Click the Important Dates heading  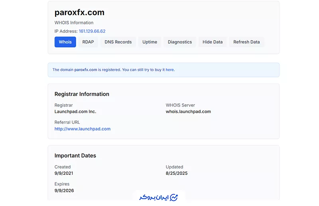pyautogui.click(x=75, y=156)
